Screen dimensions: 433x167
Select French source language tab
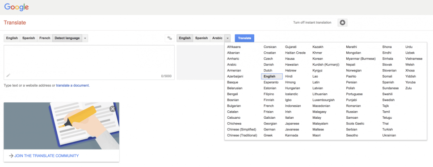[45, 38]
